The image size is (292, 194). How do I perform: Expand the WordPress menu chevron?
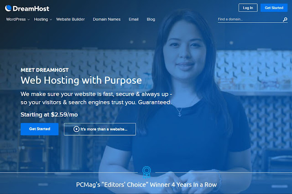tap(28, 20)
